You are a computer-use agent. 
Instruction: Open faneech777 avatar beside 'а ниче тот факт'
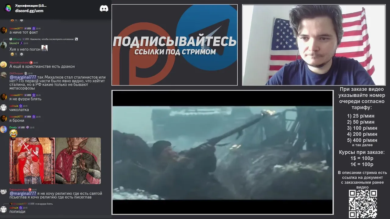point(3,30)
